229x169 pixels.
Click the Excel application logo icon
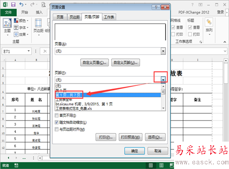point(5,5)
